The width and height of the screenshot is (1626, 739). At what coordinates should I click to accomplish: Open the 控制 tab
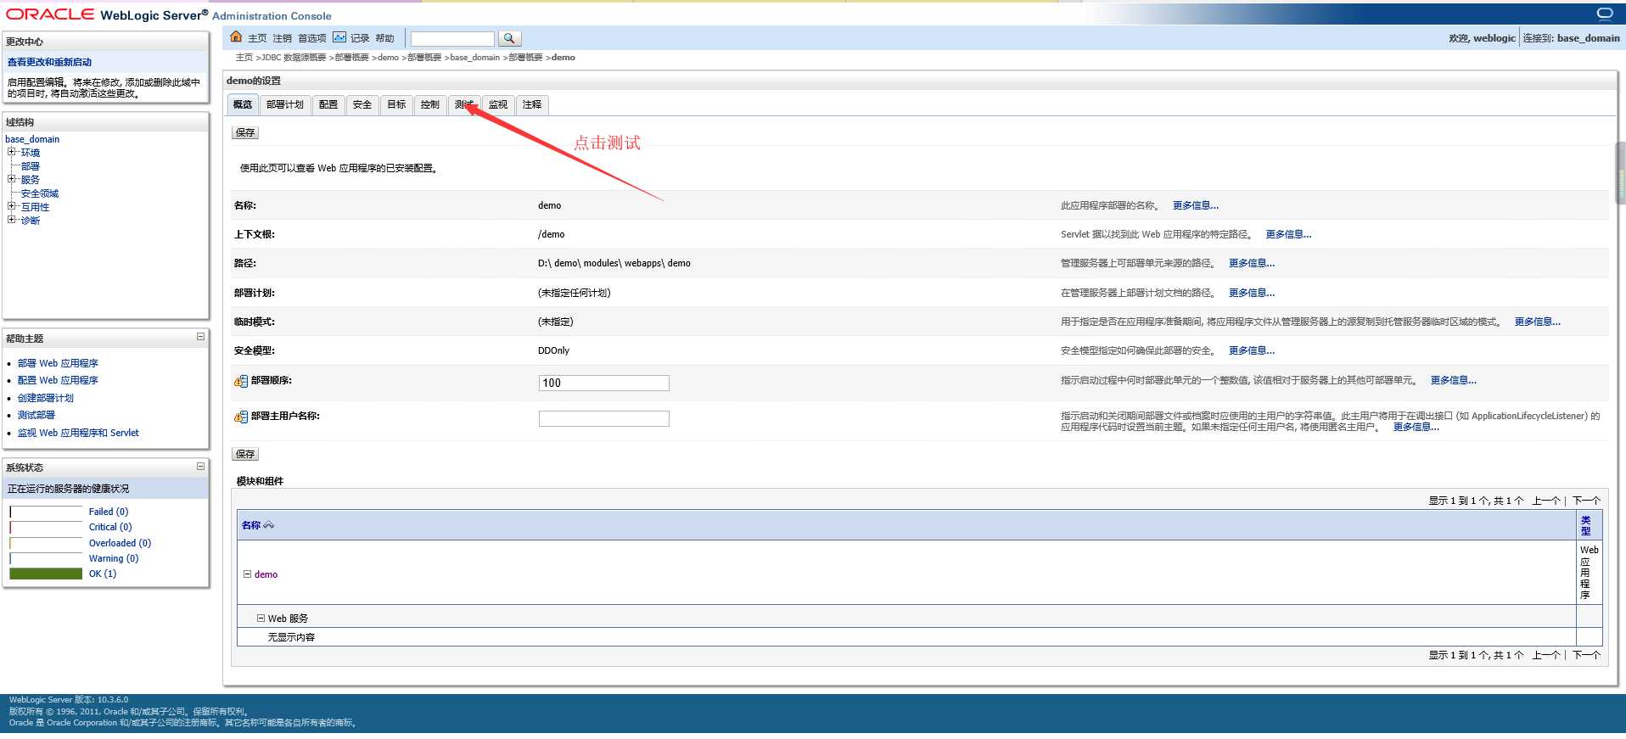tap(430, 104)
